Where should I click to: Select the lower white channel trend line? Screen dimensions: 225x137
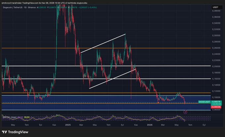tap(112, 79)
